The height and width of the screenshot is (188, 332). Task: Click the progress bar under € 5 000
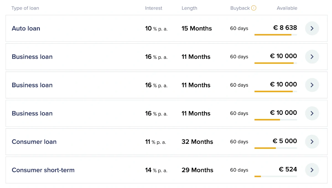click(x=276, y=148)
